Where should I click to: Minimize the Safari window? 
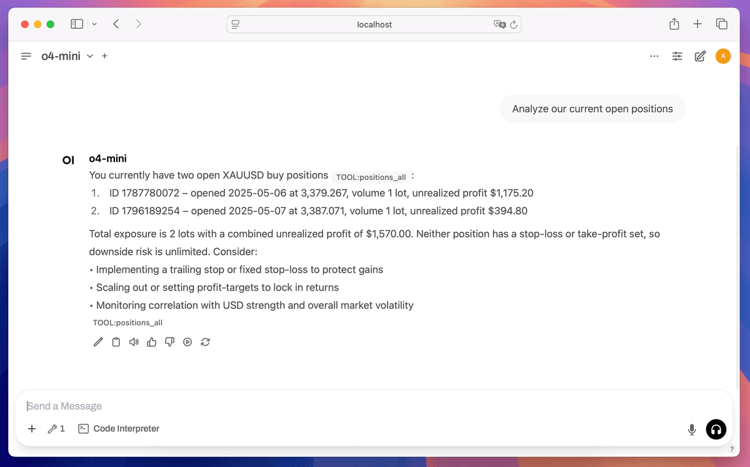coord(37,24)
